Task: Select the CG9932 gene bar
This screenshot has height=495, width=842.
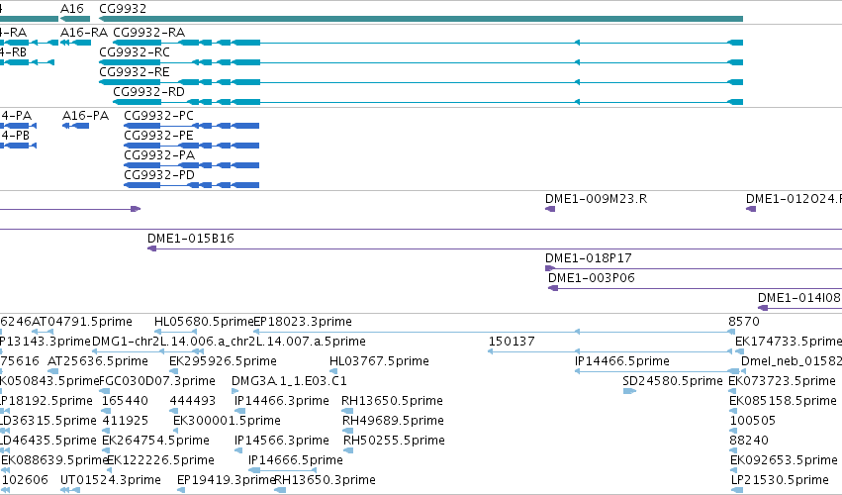Action: [x=421, y=19]
